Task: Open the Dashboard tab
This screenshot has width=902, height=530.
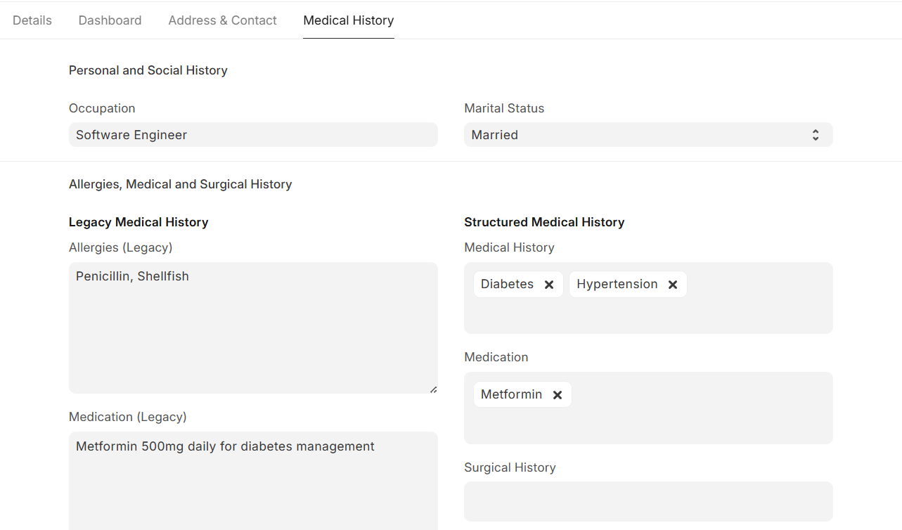Action: (110, 20)
